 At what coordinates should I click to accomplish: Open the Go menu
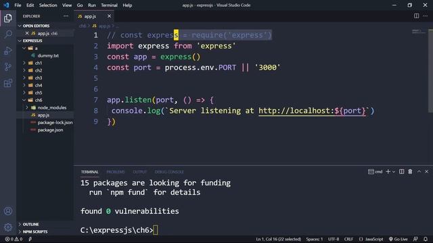(x=80, y=5)
